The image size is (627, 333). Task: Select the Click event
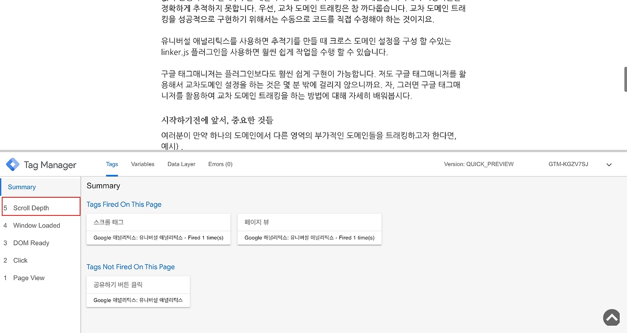click(41, 260)
